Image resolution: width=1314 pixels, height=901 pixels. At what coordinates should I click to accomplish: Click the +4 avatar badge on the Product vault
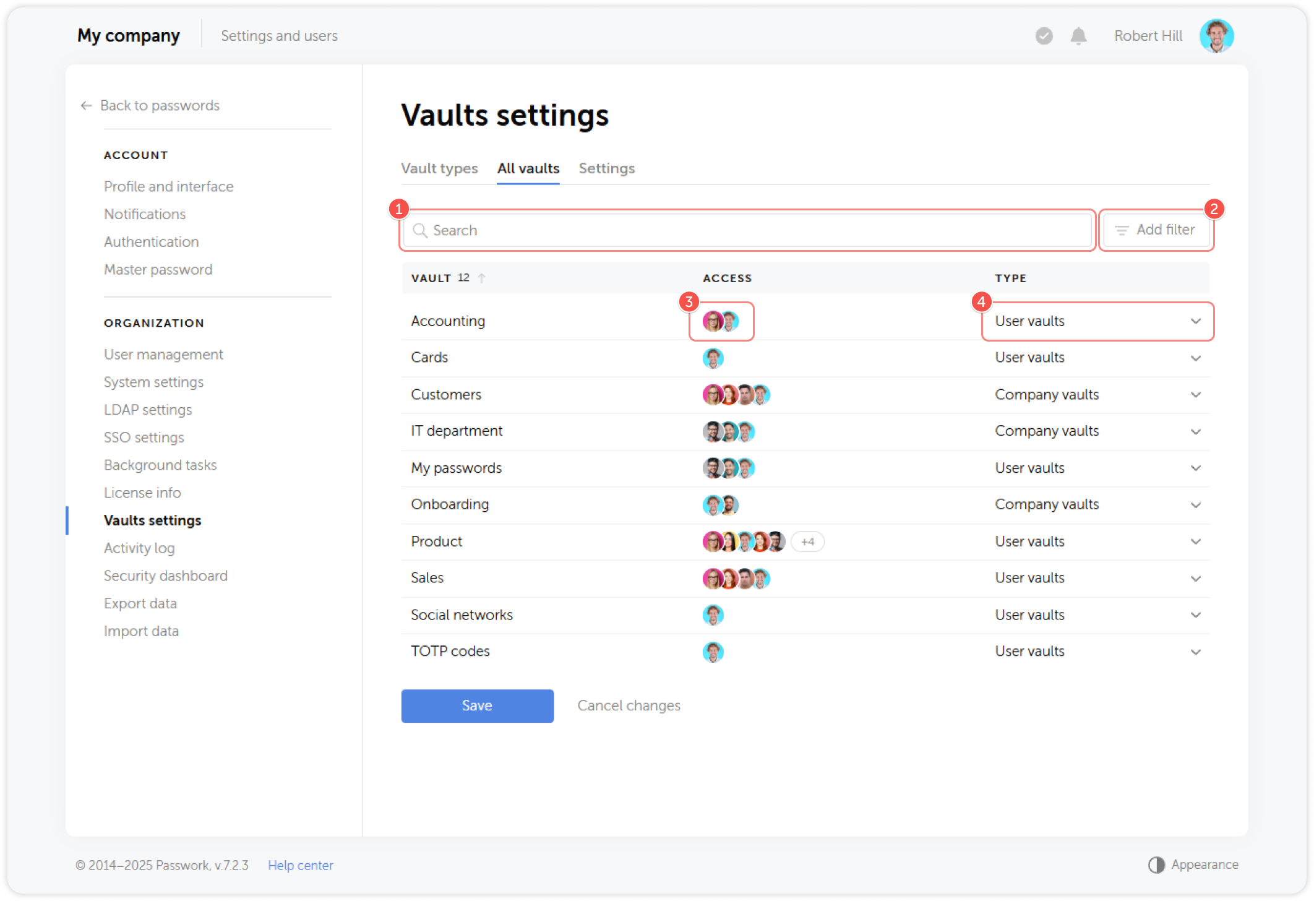(807, 541)
